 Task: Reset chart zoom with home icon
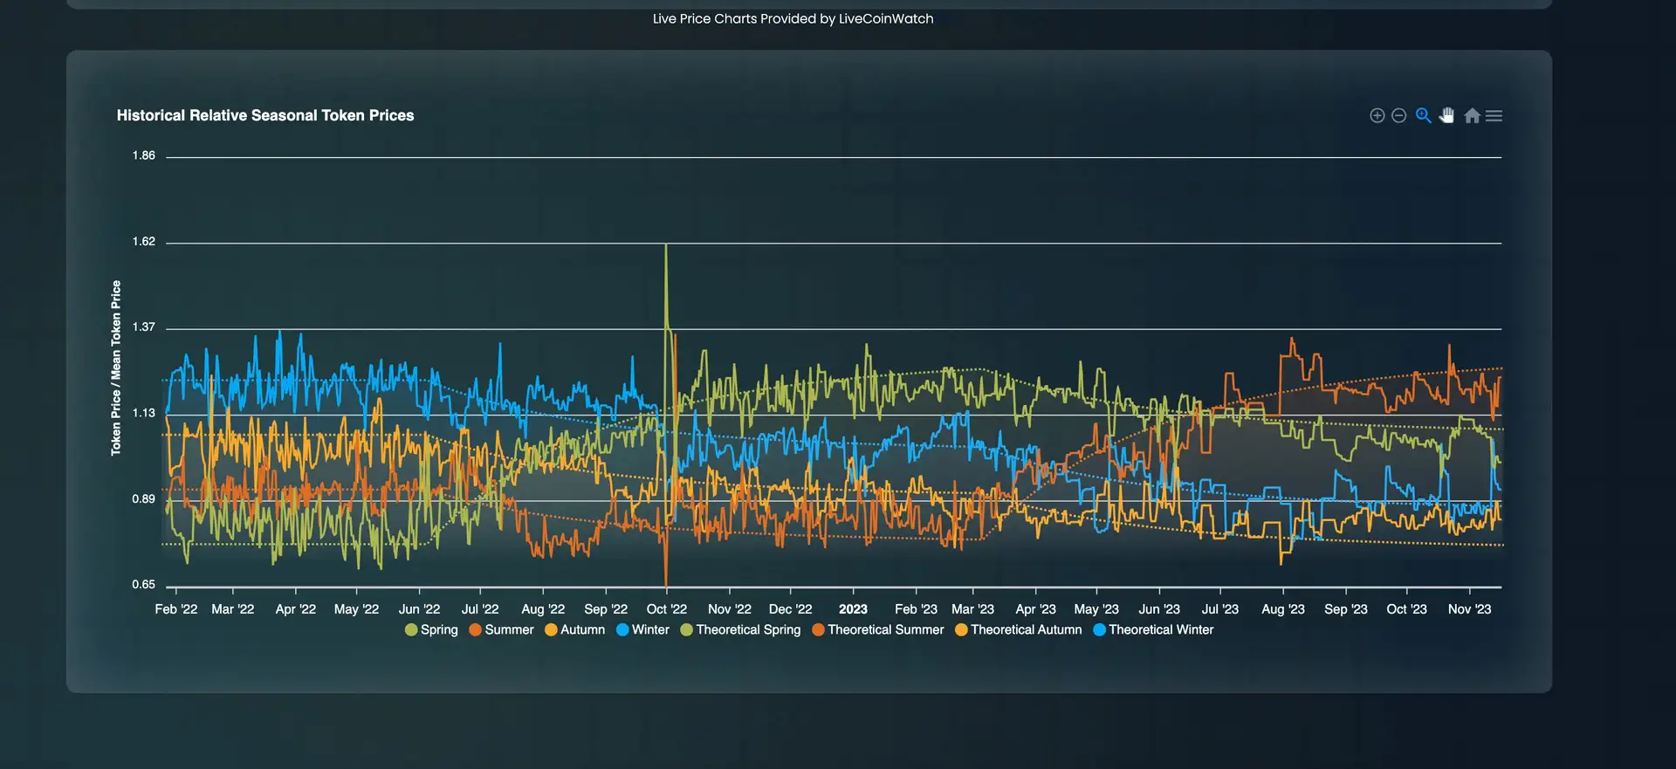tap(1472, 116)
